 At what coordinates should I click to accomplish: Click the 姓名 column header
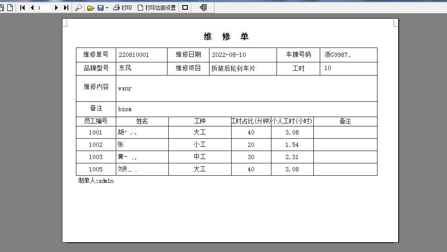click(x=142, y=121)
